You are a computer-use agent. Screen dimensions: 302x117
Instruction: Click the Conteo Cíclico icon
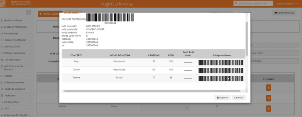[2, 102]
